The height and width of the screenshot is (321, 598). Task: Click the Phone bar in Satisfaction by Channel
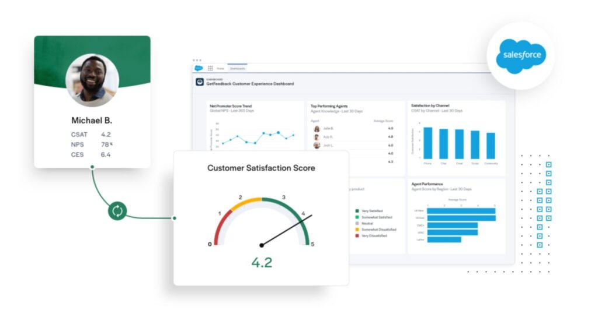click(x=428, y=143)
